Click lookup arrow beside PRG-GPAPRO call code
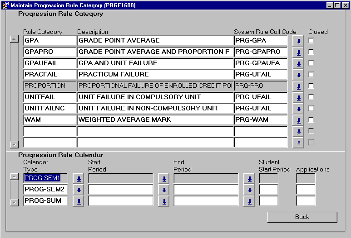The width and height of the screenshot is (351, 238). coord(298,52)
